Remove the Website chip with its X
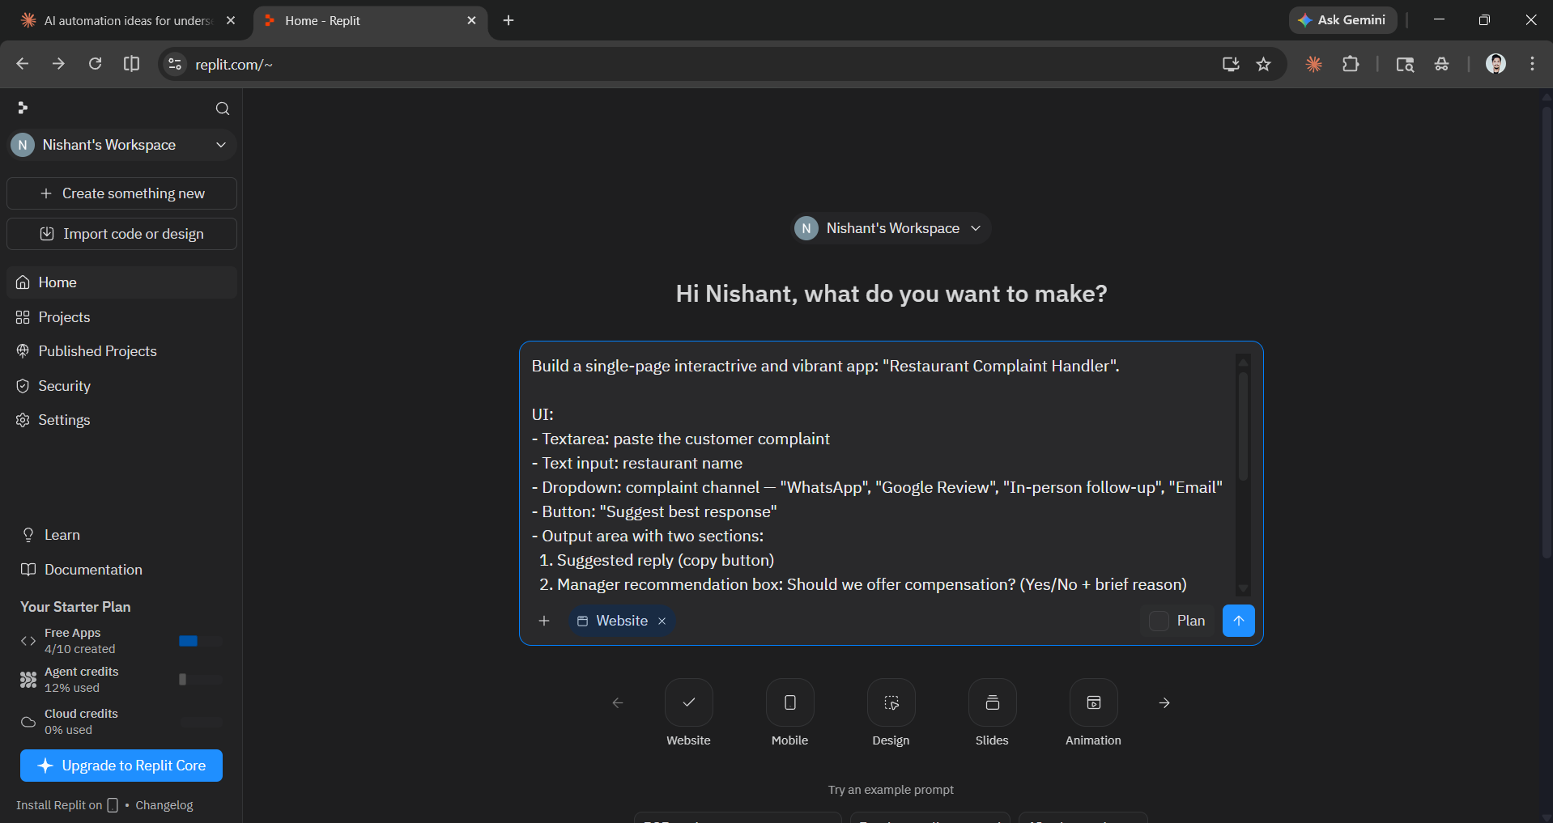This screenshot has width=1553, height=823. [662, 621]
